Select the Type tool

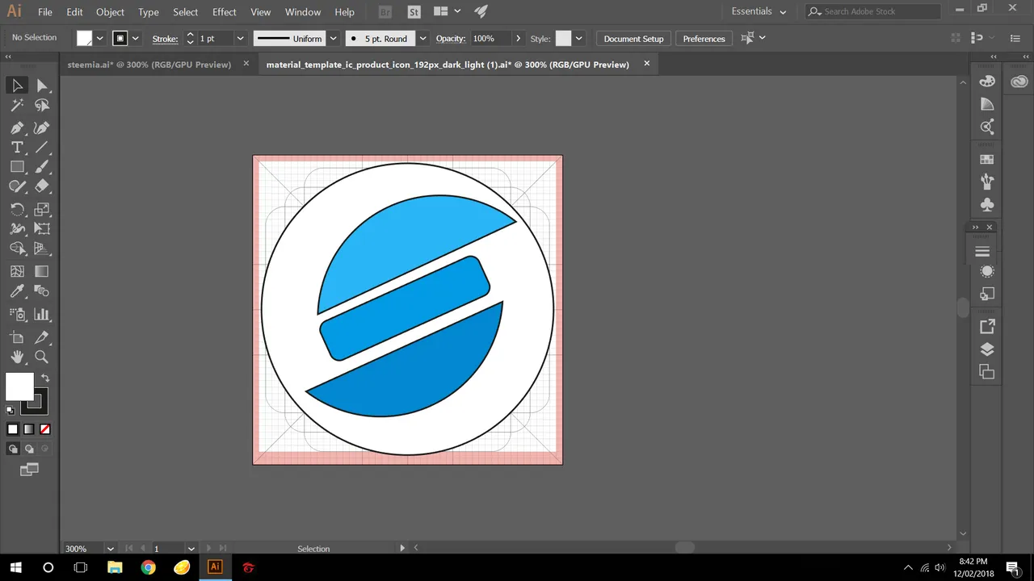(17, 148)
